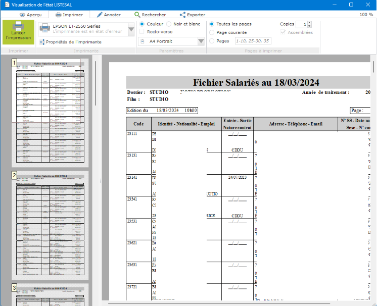
Task: Choose the Pages range radio button
Action: [212, 41]
